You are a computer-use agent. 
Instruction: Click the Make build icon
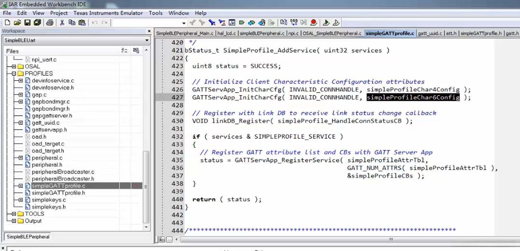pos(294,22)
